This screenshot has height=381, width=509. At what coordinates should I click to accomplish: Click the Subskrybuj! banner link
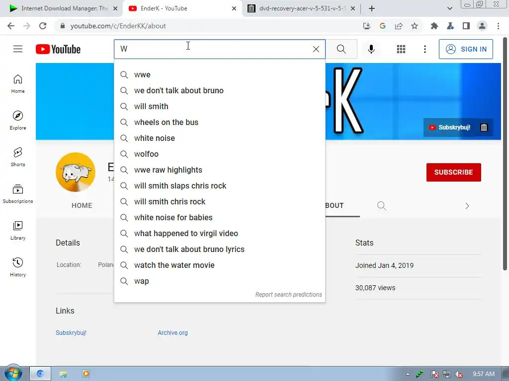(x=450, y=127)
